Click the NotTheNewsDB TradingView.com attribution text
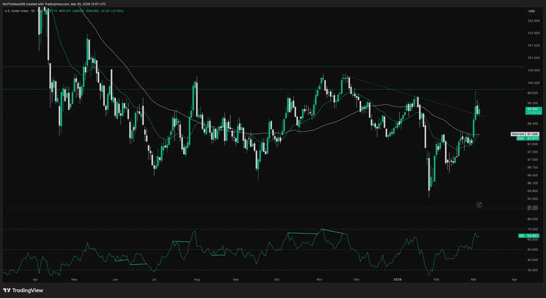The image size is (546, 298). 54,4
